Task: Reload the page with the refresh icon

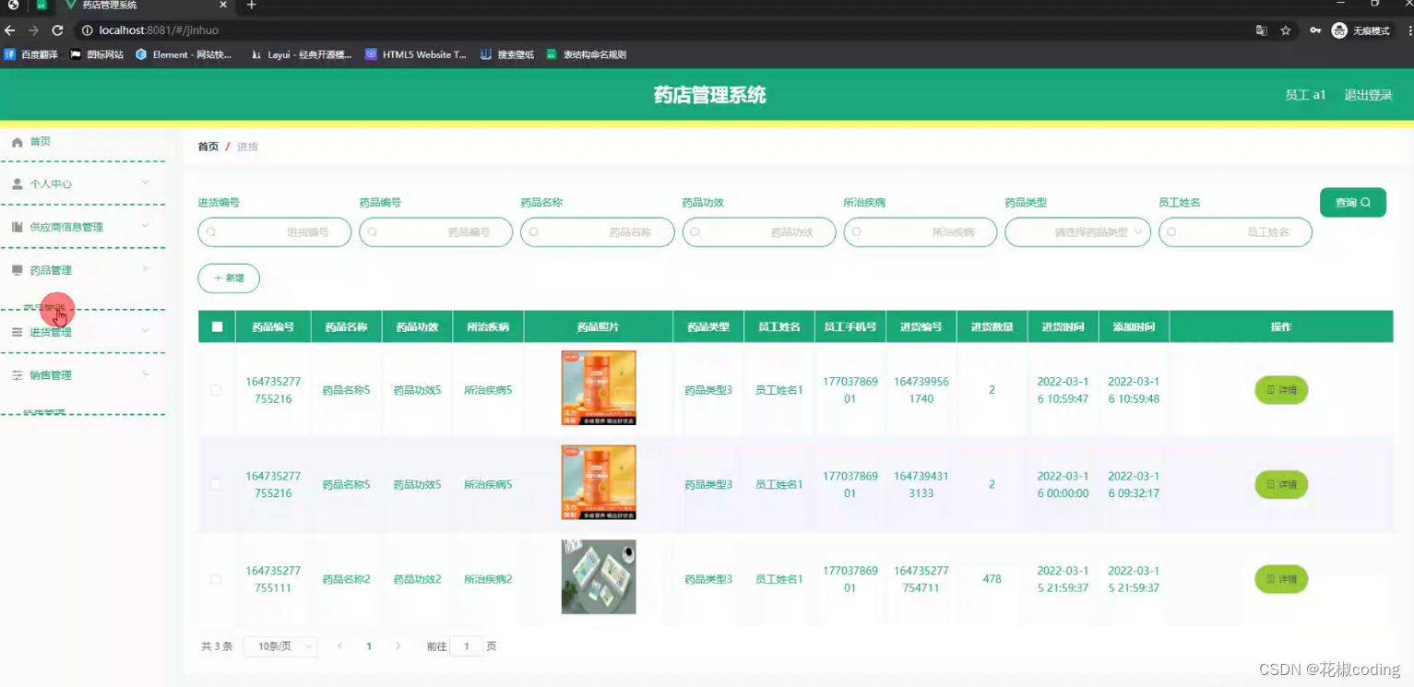Action: [57, 30]
